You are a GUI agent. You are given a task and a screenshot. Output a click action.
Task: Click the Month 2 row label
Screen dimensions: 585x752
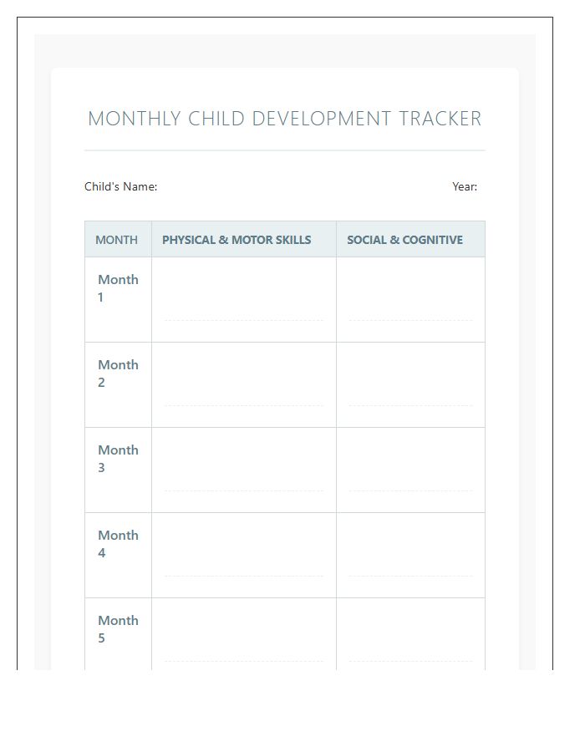pyautogui.click(x=118, y=373)
